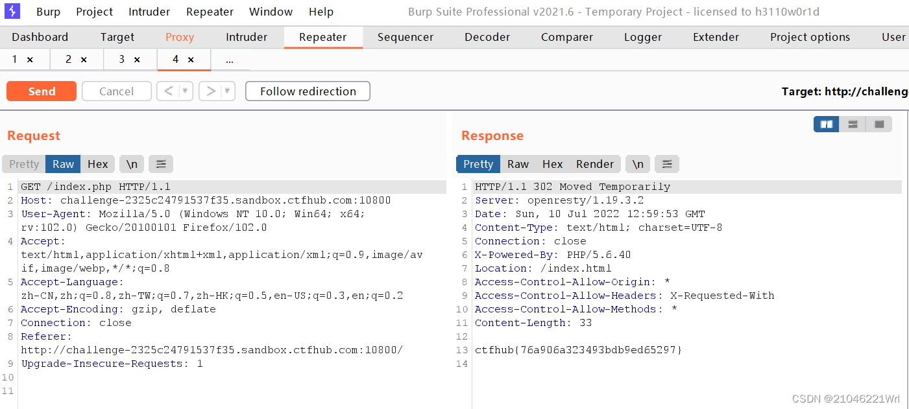
Task: Select Repeater request tab 2
Action: coord(69,60)
